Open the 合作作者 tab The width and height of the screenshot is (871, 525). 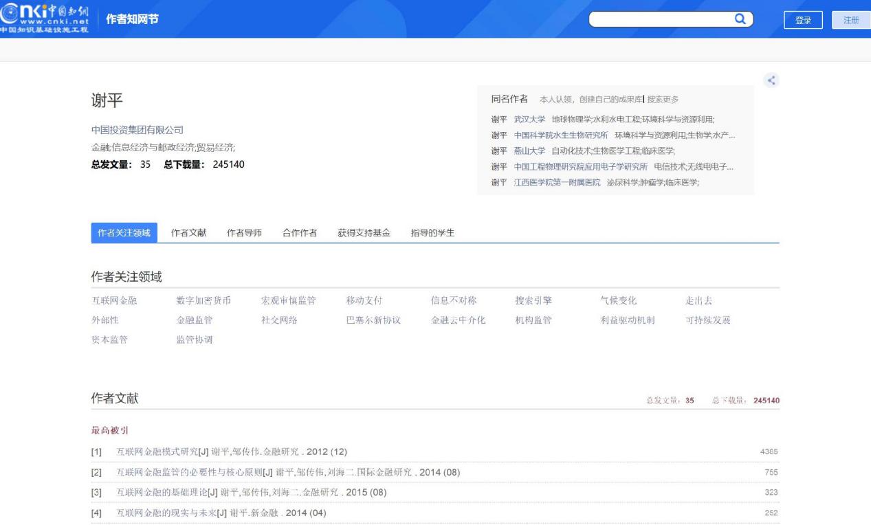click(300, 233)
